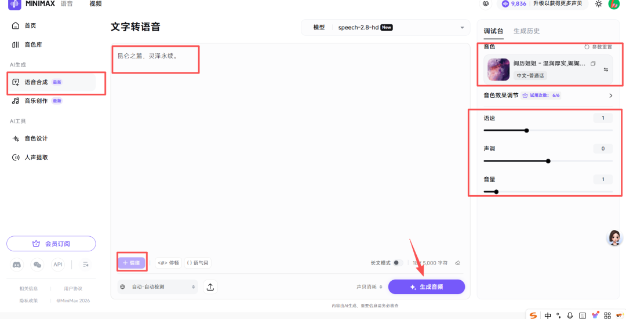Click the 语速 value field

pyautogui.click(x=603, y=118)
